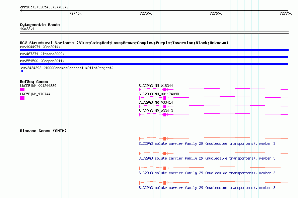
Task: Click the nsv551500 (Cooper2011) variant label
Action: pos(42,61)
